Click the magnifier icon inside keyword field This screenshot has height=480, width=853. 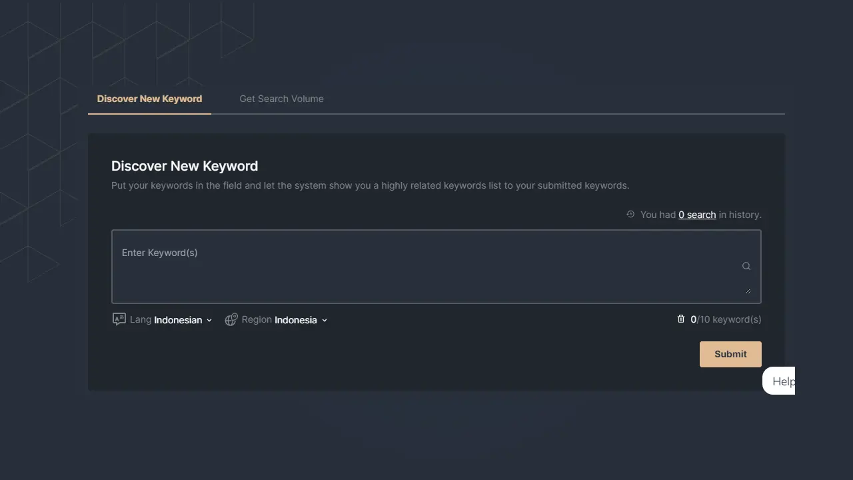tap(746, 267)
